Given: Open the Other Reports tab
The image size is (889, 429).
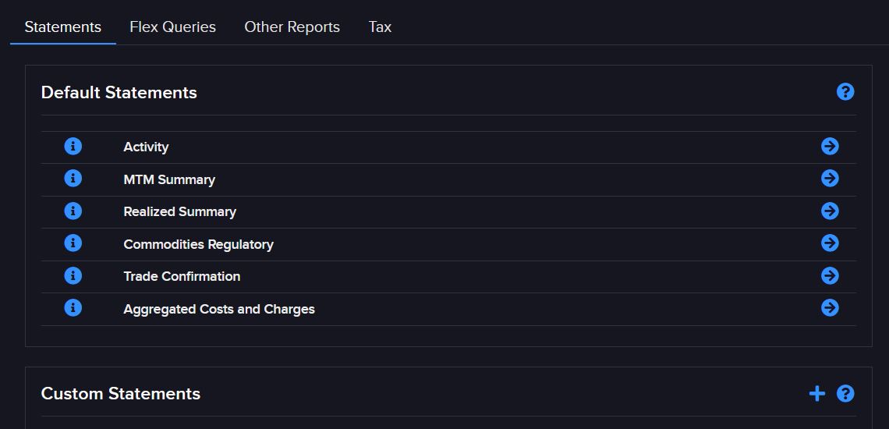Looking at the screenshot, I should pyautogui.click(x=292, y=27).
